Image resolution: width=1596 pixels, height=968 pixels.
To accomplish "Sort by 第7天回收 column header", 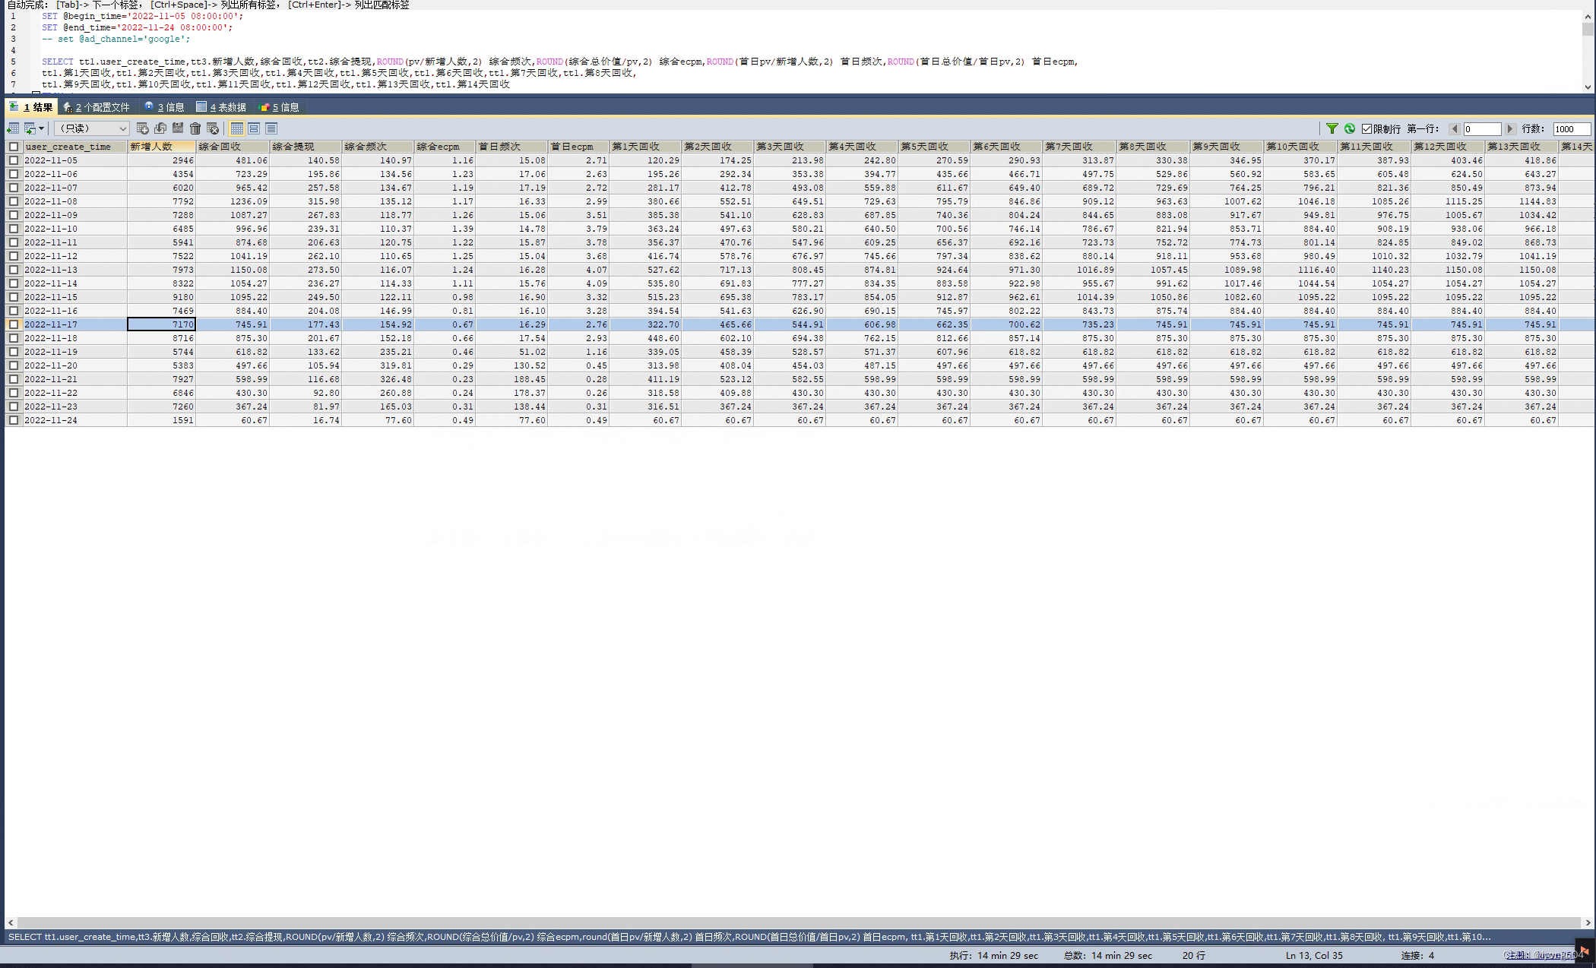I will coord(1079,147).
